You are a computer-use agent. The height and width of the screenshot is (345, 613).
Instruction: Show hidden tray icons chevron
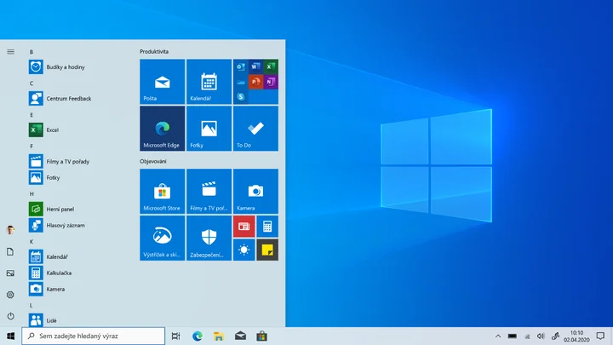(498, 336)
